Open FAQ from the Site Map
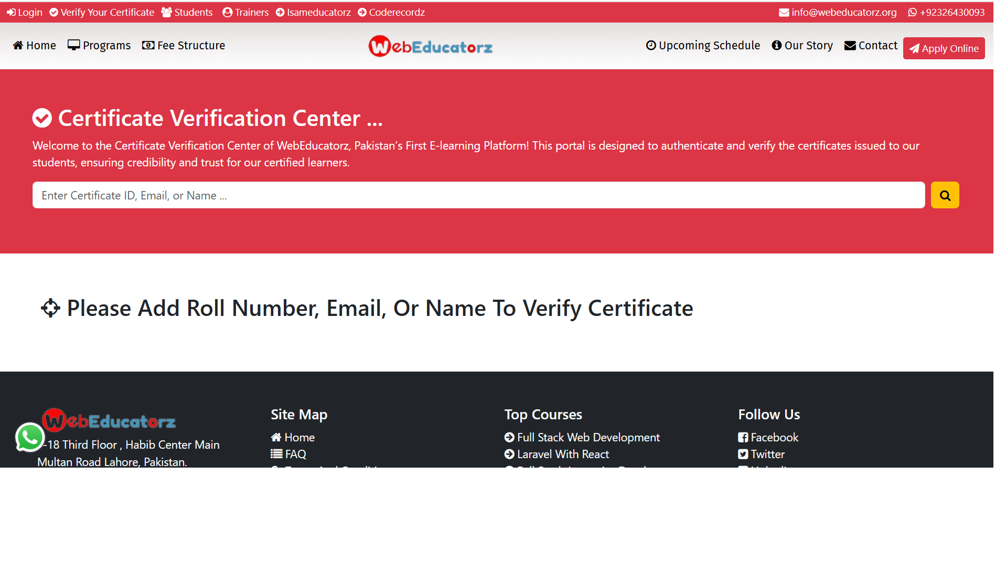 (x=288, y=454)
